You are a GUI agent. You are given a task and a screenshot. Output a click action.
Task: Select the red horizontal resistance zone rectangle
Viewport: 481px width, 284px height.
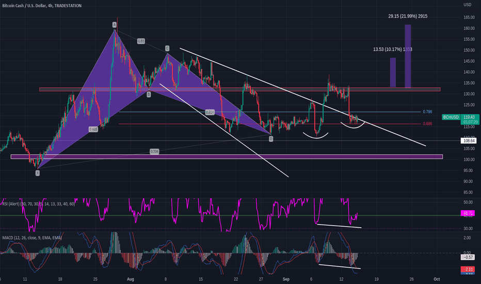[x=240, y=89]
